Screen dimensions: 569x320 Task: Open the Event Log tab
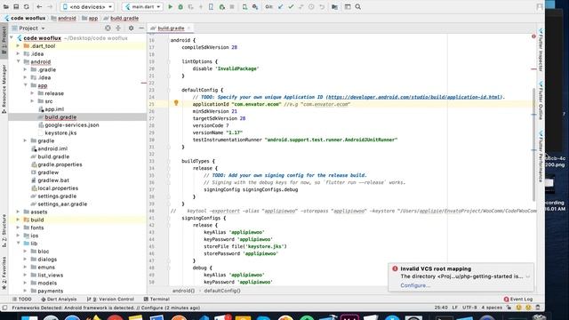tap(518, 299)
